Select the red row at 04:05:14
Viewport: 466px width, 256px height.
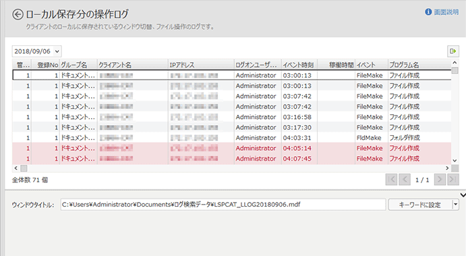point(231,148)
